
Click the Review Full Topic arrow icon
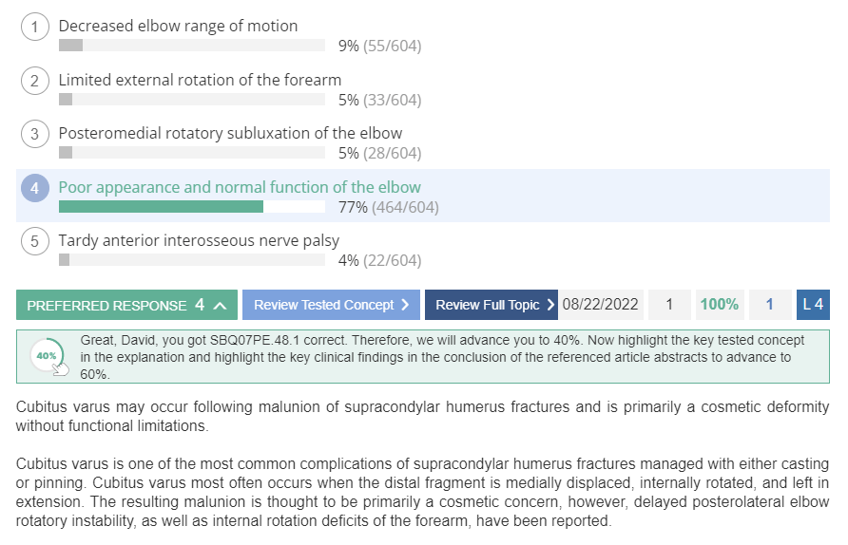pyautogui.click(x=550, y=305)
